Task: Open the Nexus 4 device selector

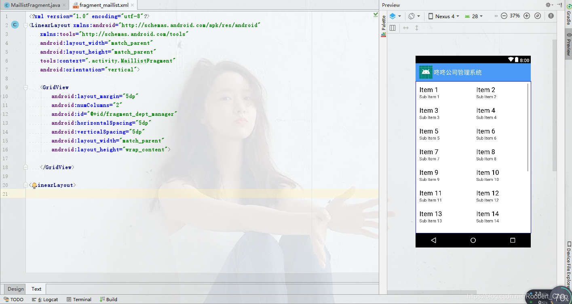Action: pyautogui.click(x=444, y=16)
